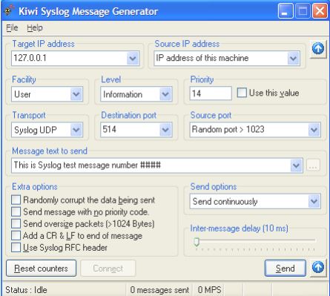Click the Kiwi app icon in title bar
This screenshot has height=296, width=330.
(9, 11)
